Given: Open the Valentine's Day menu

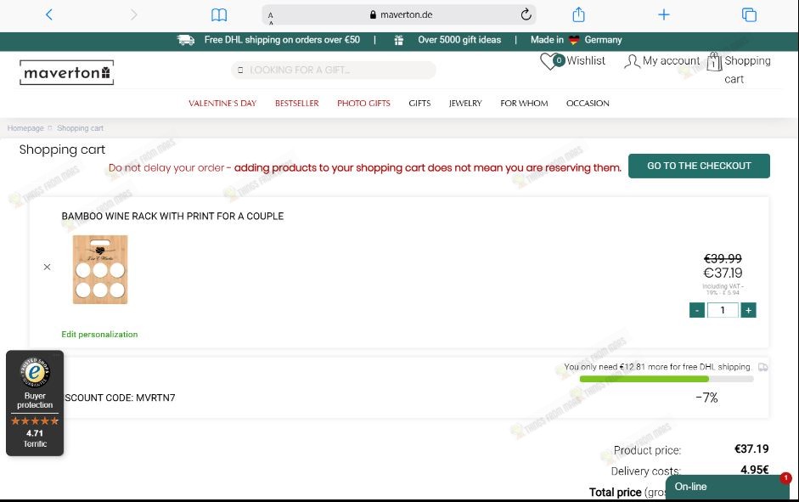Looking at the screenshot, I should pyautogui.click(x=222, y=104).
